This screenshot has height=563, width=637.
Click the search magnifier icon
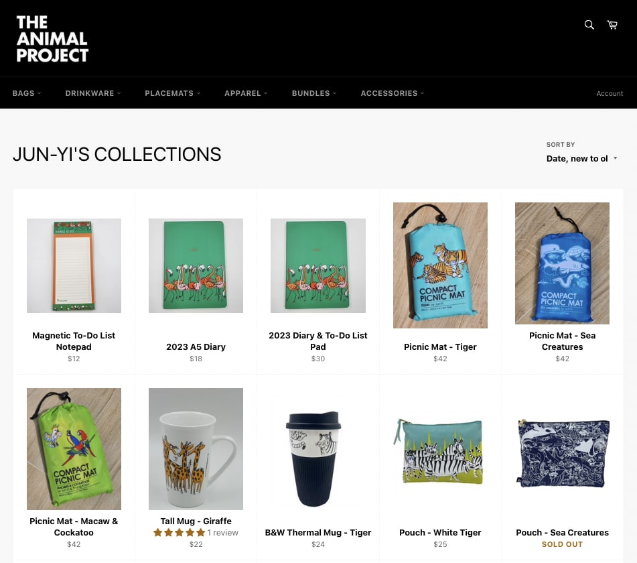click(x=589, y=25)
